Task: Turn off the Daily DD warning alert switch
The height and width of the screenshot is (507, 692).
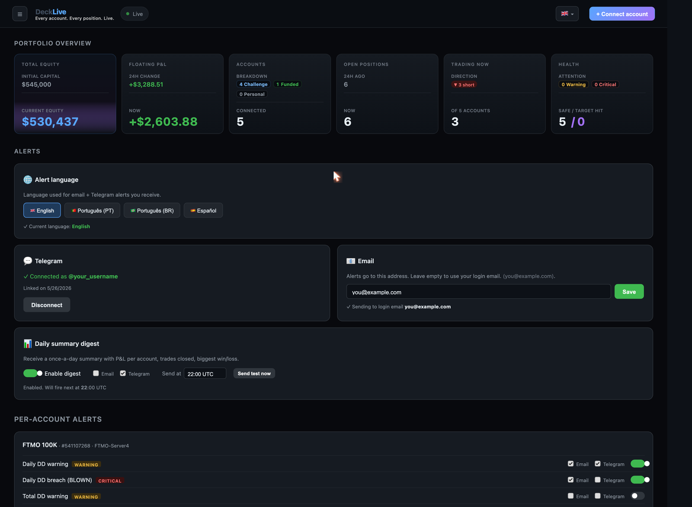Action: [640, 464]
